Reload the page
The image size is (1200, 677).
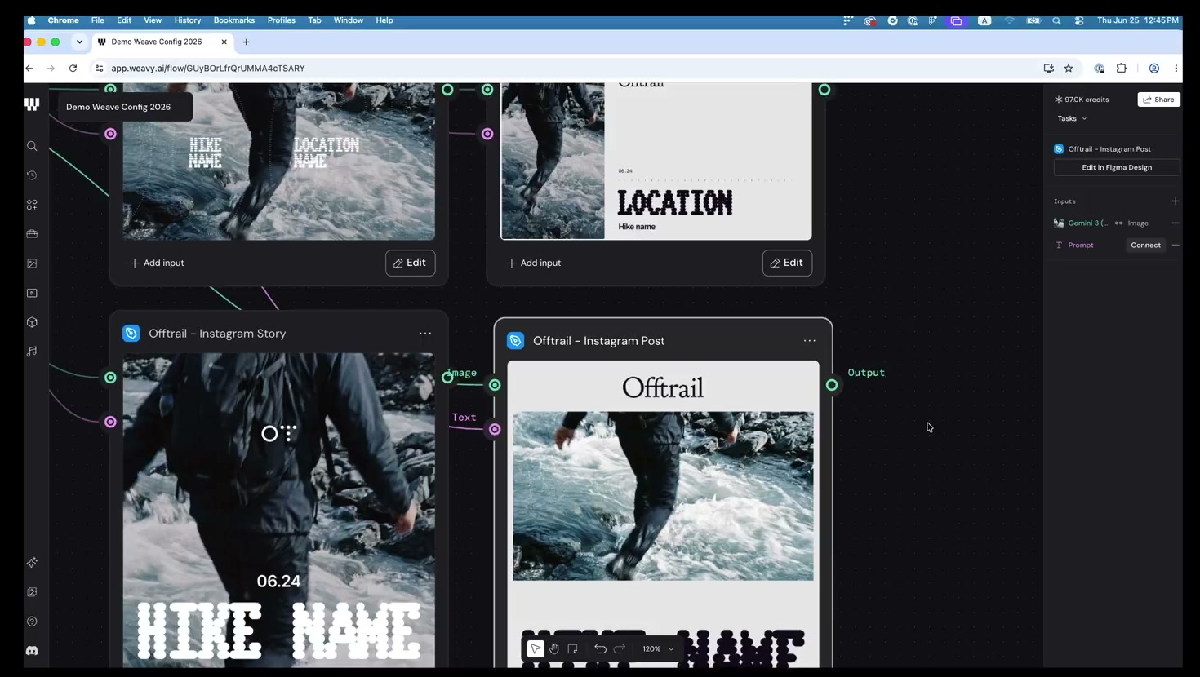tap(73, 68)
